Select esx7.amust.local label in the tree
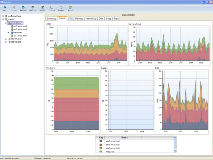213x160 pixels. 20,36
